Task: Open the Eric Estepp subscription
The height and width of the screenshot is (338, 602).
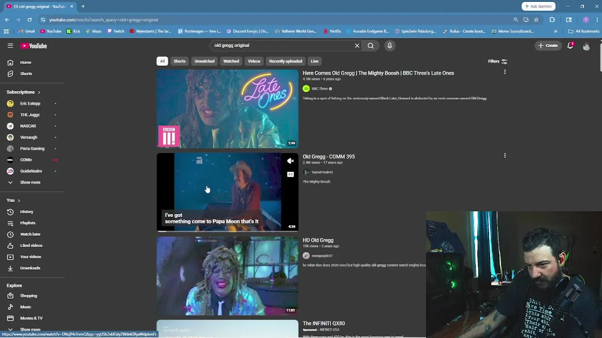Action: [x=30, y=103]
